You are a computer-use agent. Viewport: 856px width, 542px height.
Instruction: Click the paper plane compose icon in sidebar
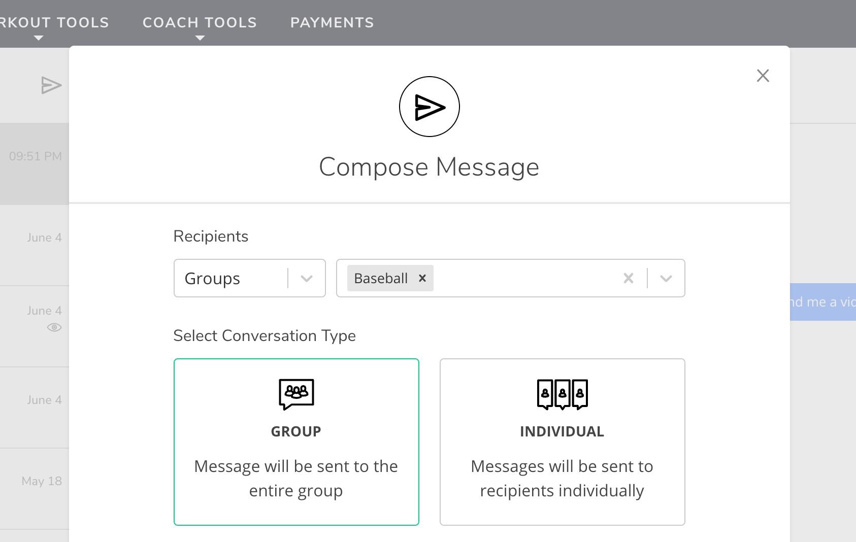[x=51, y=85]
